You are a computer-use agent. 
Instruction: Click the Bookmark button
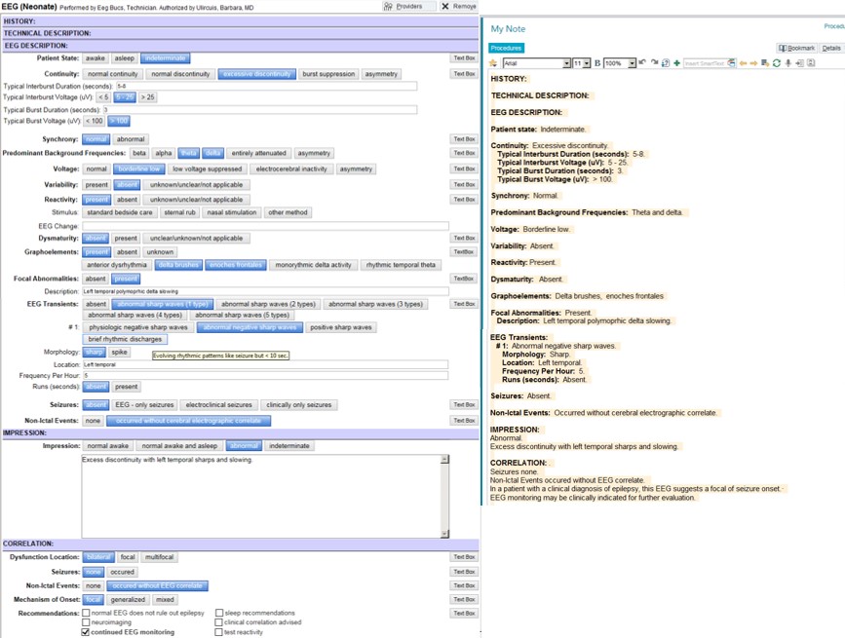pyautogui.click(x=796, y=48)
